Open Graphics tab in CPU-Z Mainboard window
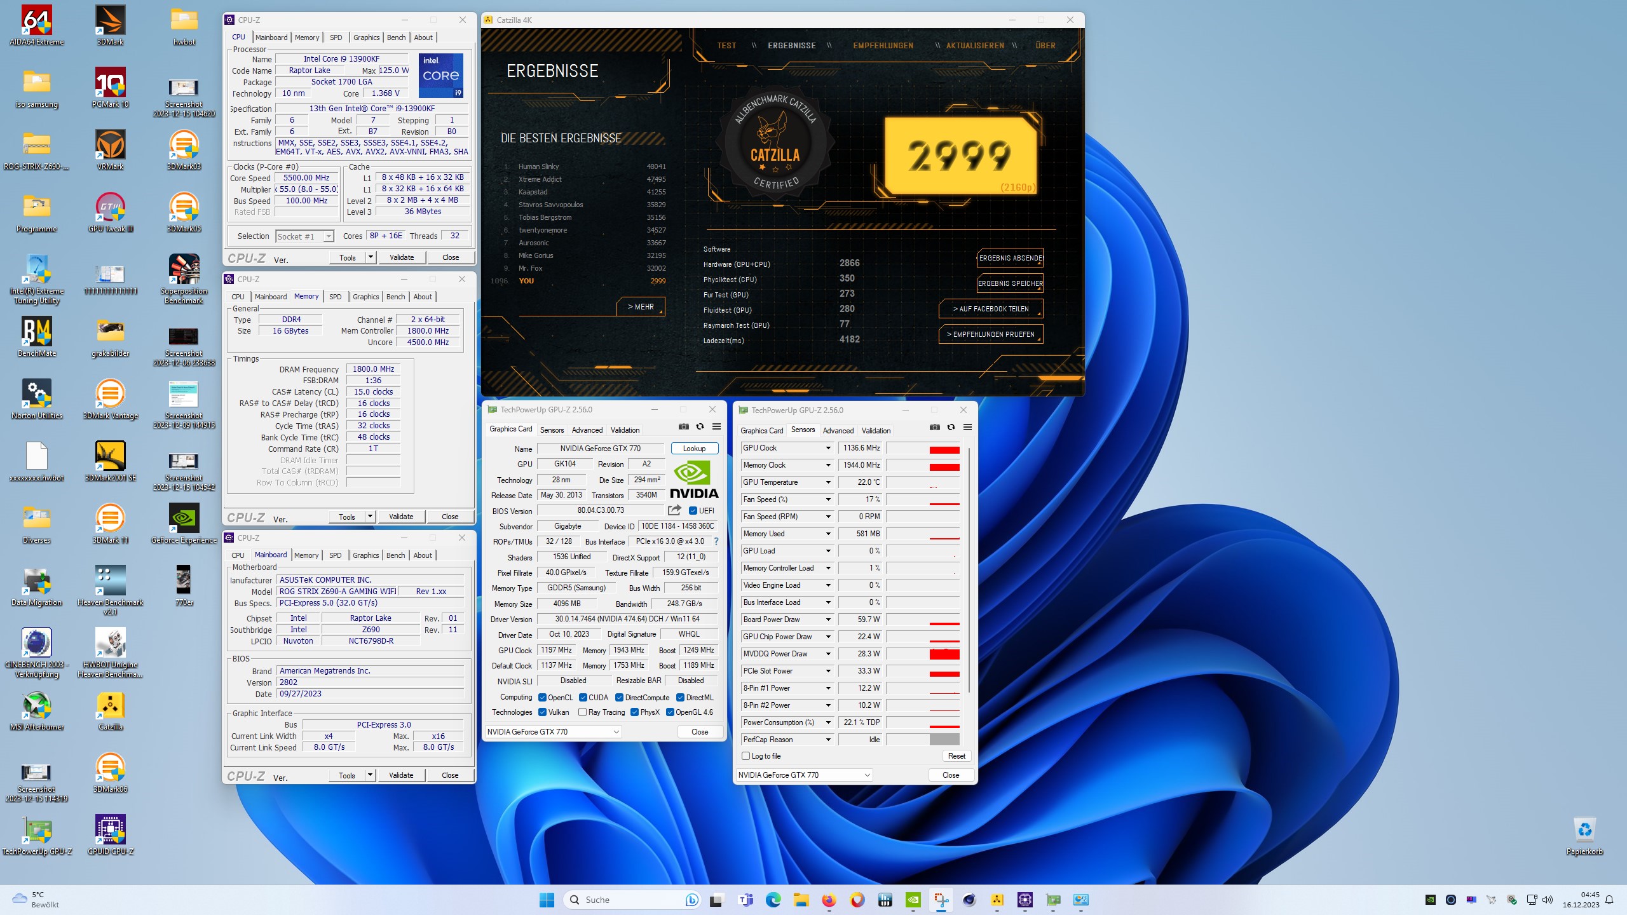This screenshot has height=915, width=1627. point(365,555)
